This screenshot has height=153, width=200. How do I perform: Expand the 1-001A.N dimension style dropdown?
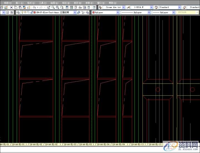(151, 7)
